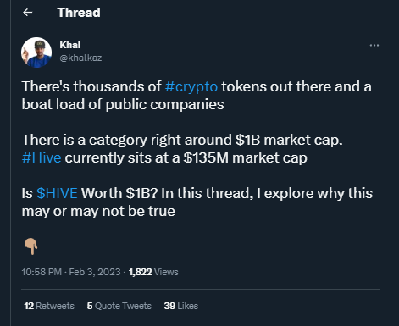
Task: Visit the @khalkaz handle profile
Action: click(x=80, y=58)
